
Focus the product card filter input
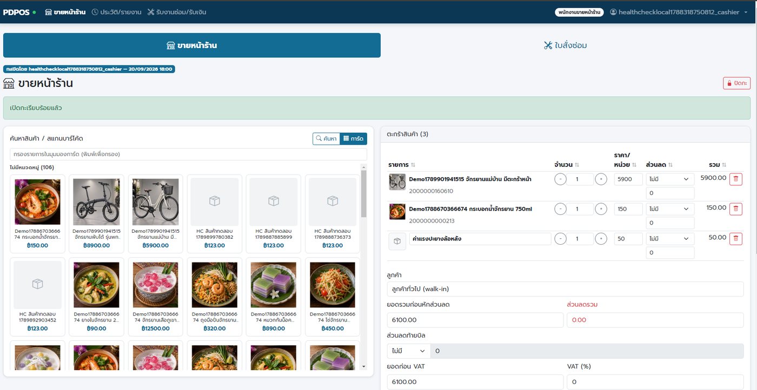pyautogui.click(x=188, y=154)
